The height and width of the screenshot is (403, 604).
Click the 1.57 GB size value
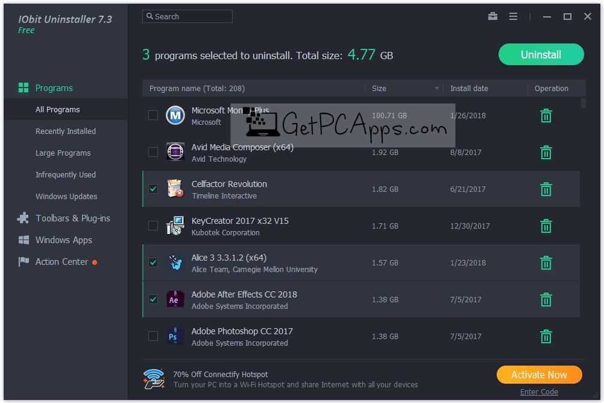[385, 262]
